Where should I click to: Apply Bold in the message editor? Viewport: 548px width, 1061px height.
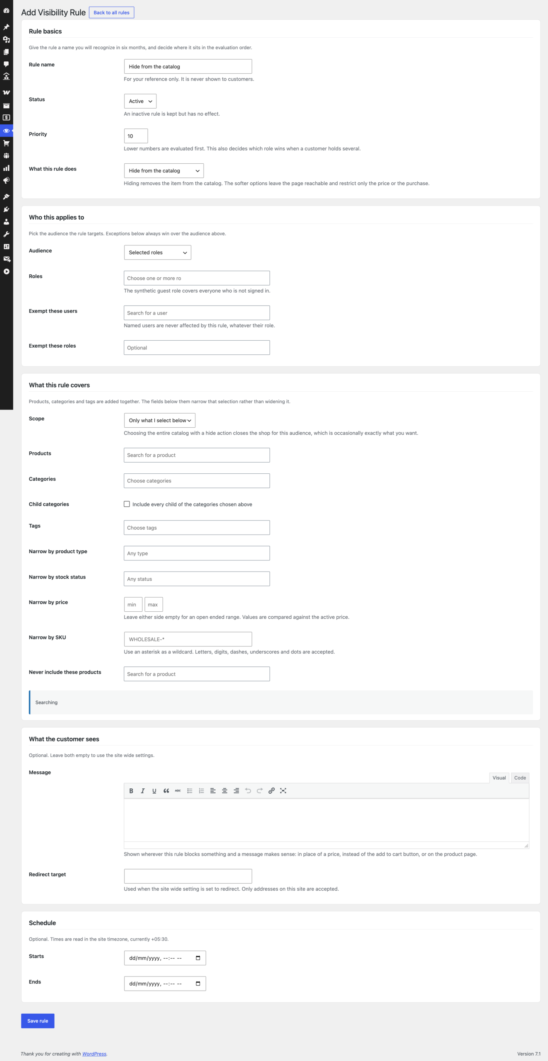131,791
